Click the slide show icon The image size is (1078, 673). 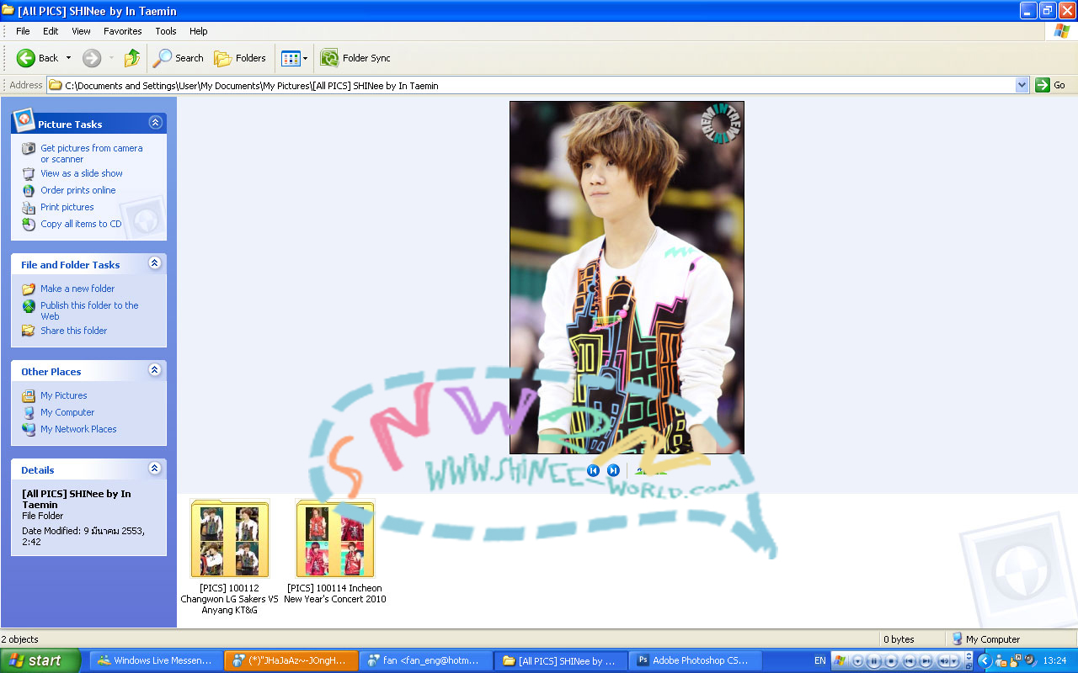[29, 173]
